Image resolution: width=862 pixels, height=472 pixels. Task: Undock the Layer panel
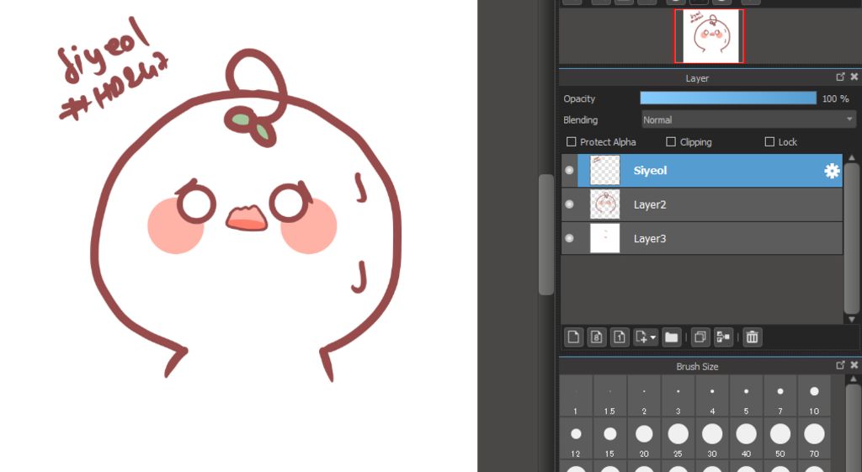[841, 77]
